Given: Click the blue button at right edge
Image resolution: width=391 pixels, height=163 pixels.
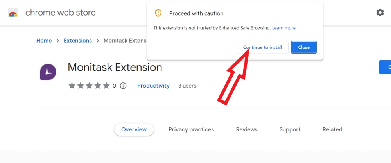Looking at the screenshot, I should click(x=385, y=67).
